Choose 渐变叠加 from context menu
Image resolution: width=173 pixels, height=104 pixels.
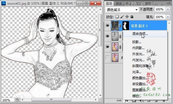pyautogui.click(x=140, y=84)
